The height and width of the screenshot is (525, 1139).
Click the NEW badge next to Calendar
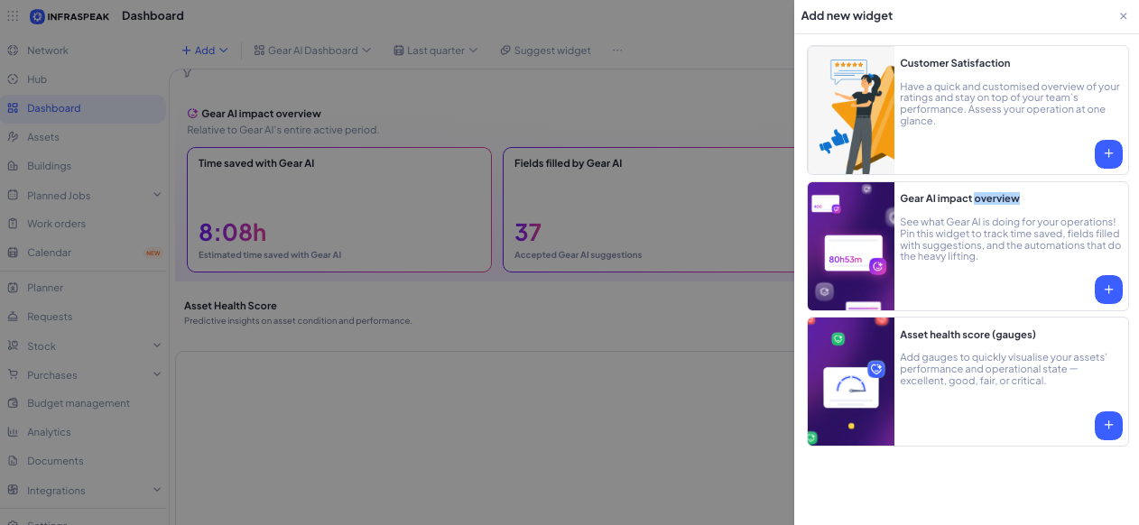click(153, 253)
